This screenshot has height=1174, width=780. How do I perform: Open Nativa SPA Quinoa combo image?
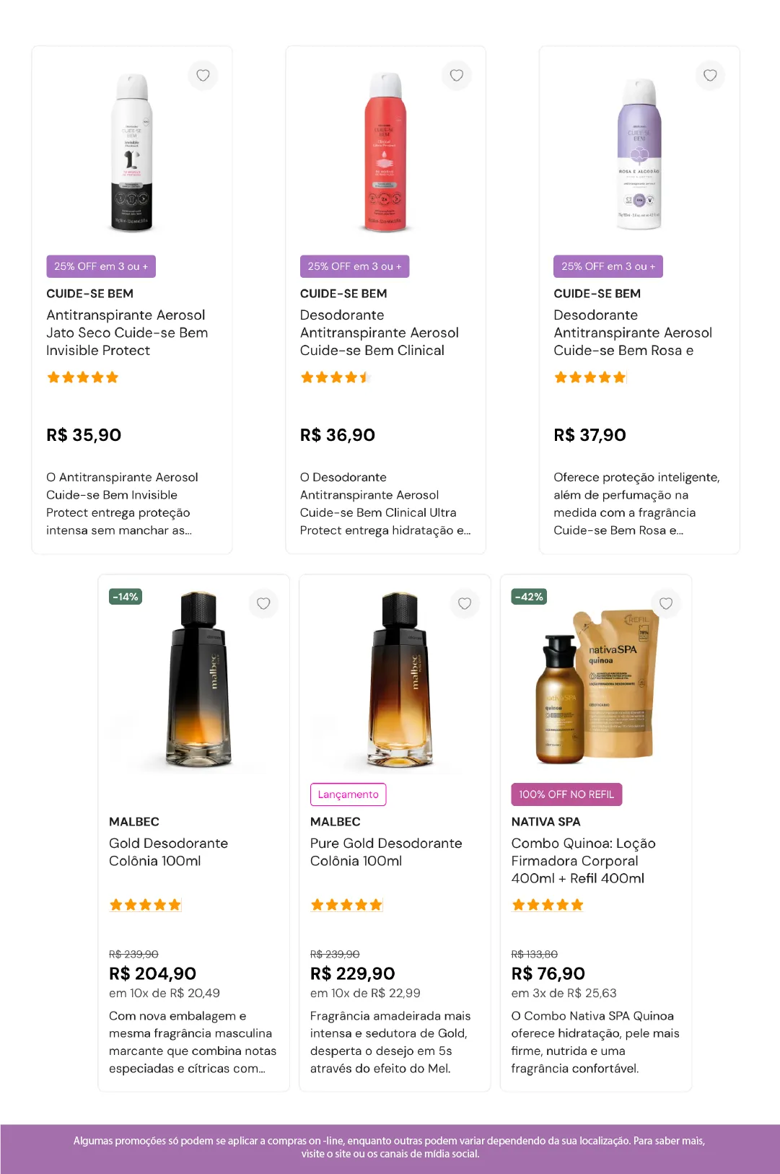point(596,685)
